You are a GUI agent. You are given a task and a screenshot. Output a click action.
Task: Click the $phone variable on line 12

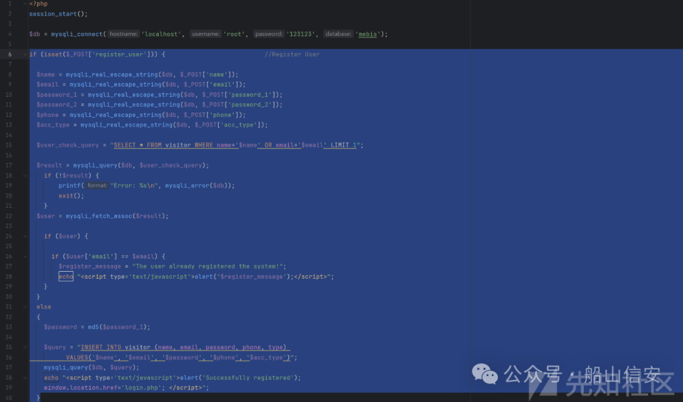coord(47,115)
